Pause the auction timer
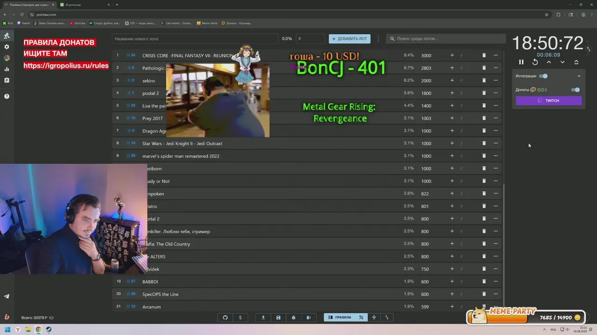 521,62
